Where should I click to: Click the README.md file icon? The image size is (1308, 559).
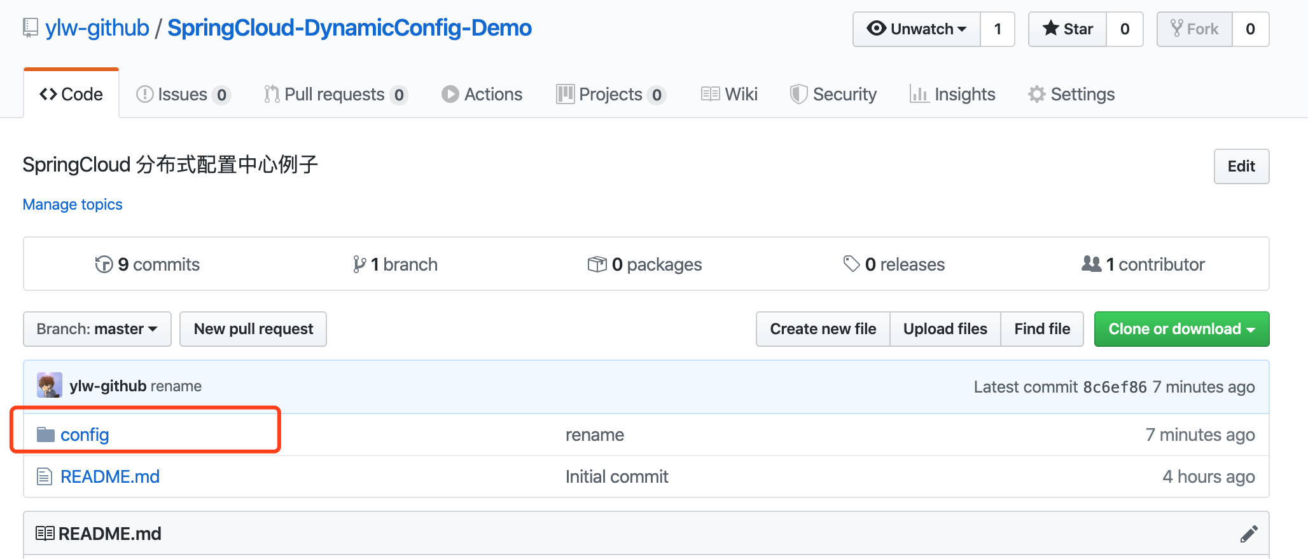point(45,476)
